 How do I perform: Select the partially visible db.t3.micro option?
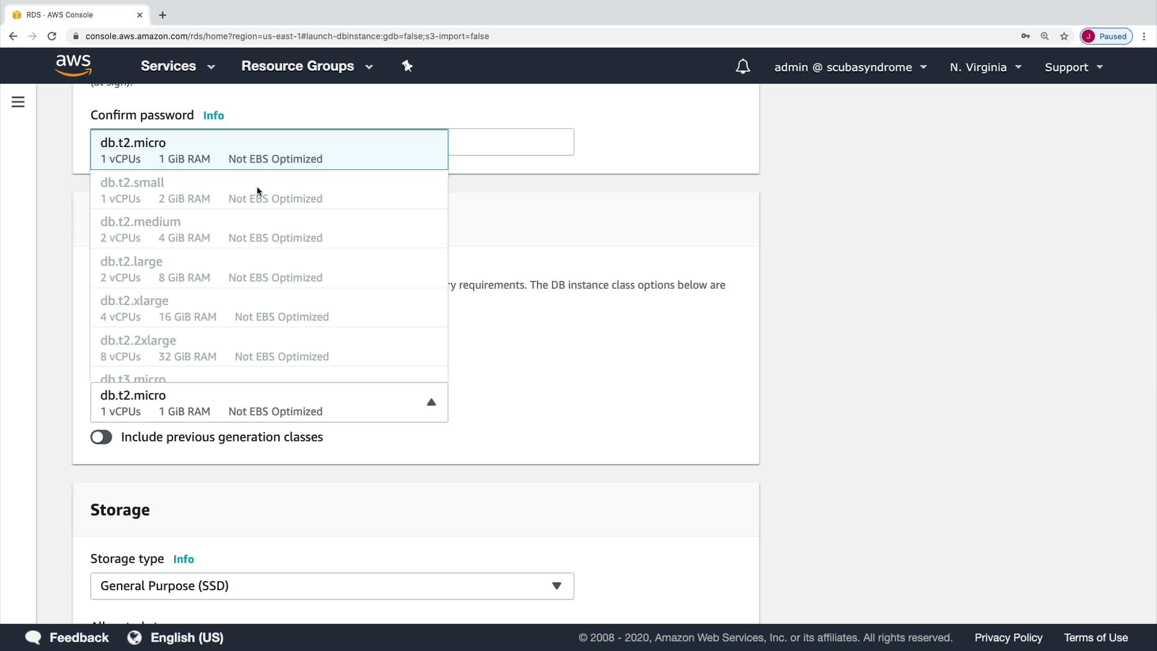pos(269,375)
